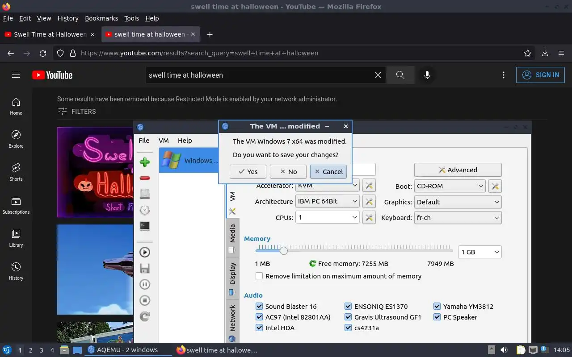
Task: Open YouTube search FILTERS
Action: pyautogui.click(x=77, y=112)
